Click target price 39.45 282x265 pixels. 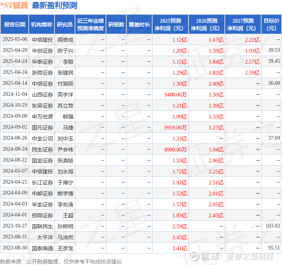click(x=274, y=61)
